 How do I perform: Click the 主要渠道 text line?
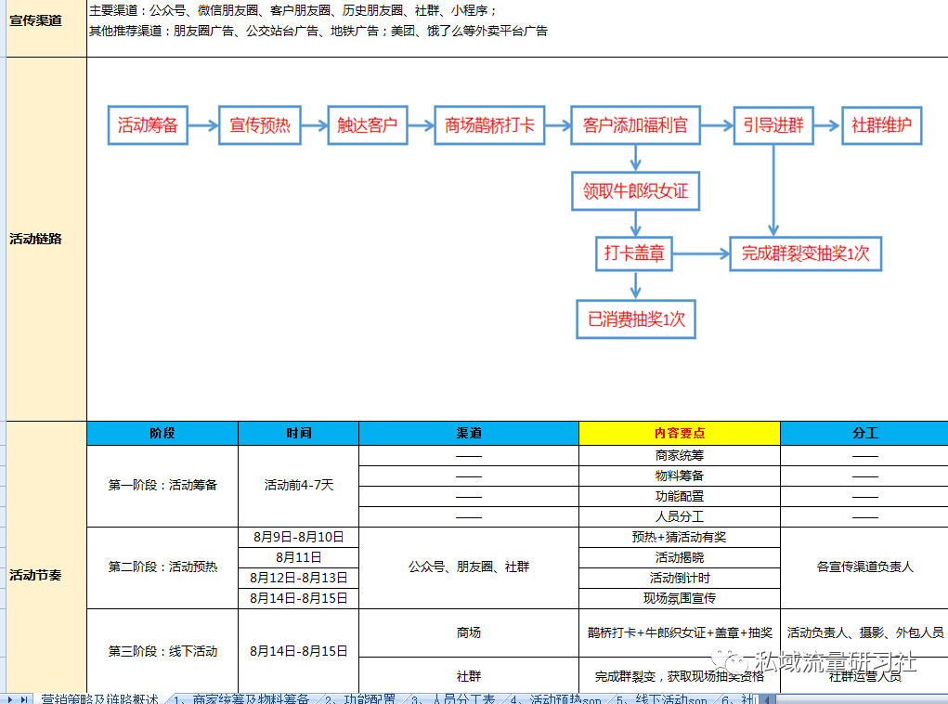pyautogui.click(x=292, y=11)
